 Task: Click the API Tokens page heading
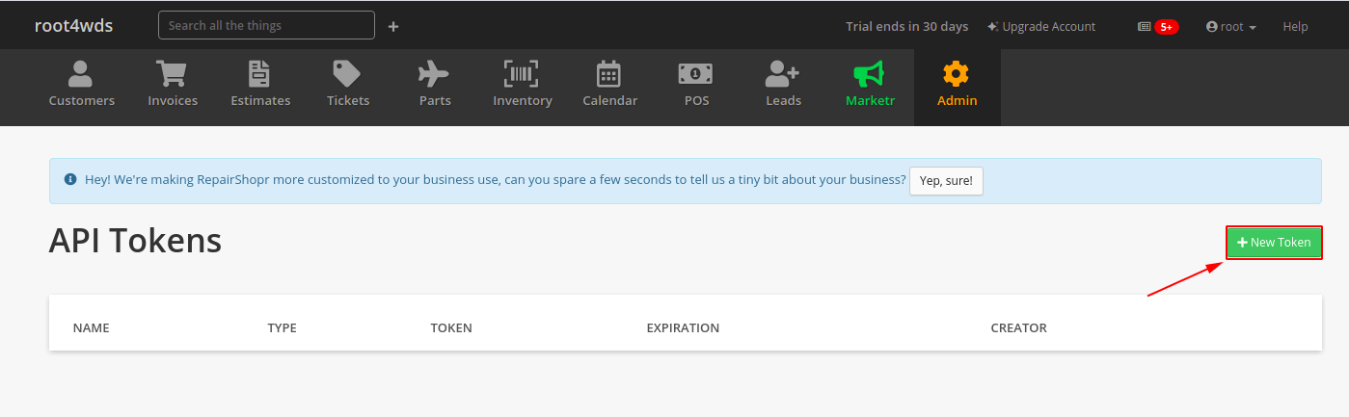tap(135, 241)
